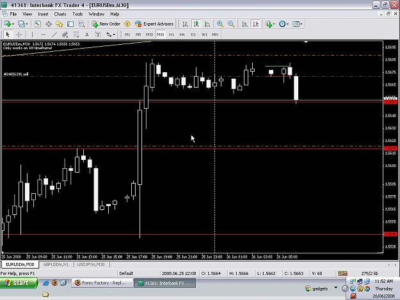The image size is (400, 300).
Task: Open the Insert menu
Action: tap(43, 14)
